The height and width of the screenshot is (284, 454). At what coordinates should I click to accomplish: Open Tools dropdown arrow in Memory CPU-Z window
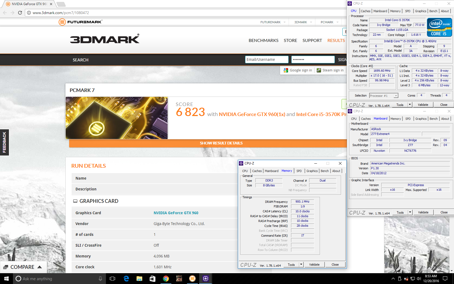coord(301,265)
